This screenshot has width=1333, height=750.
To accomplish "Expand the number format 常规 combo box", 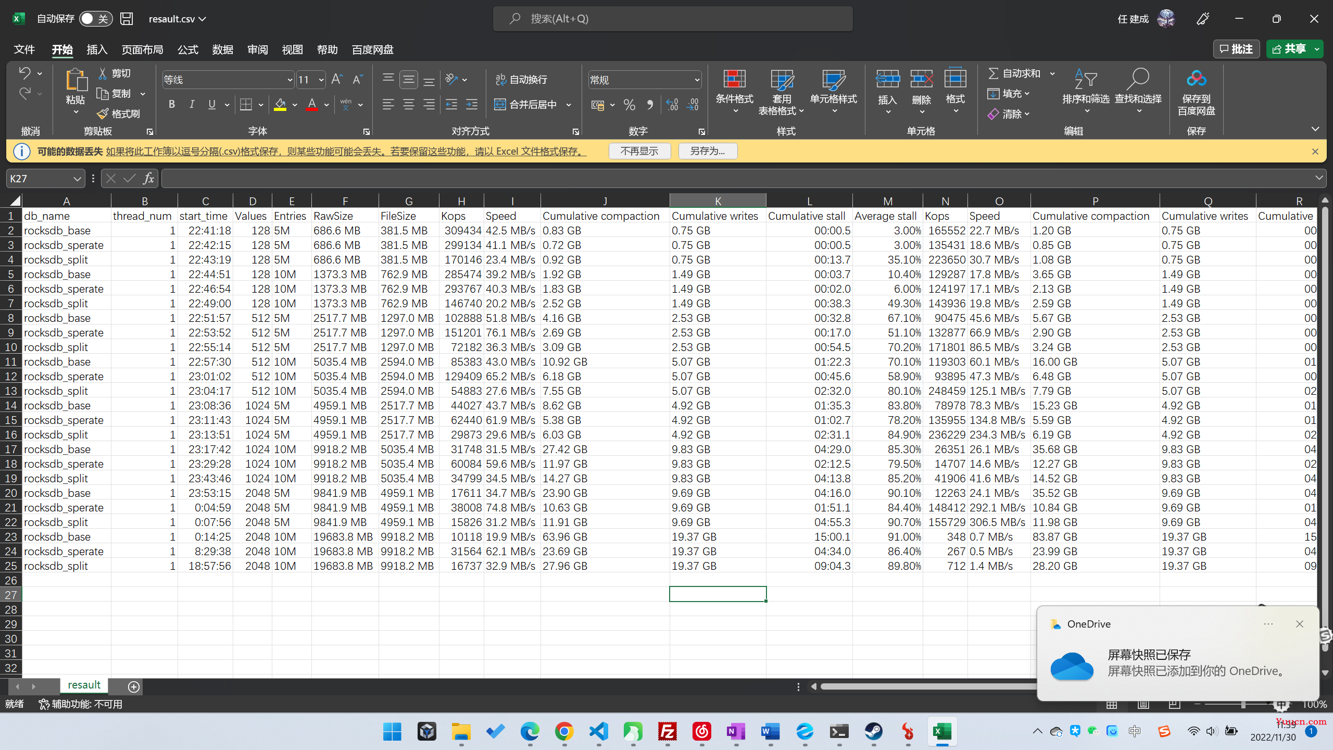I will 697,80.
